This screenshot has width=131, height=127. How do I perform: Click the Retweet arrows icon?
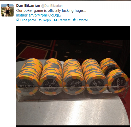pos(56,20)
